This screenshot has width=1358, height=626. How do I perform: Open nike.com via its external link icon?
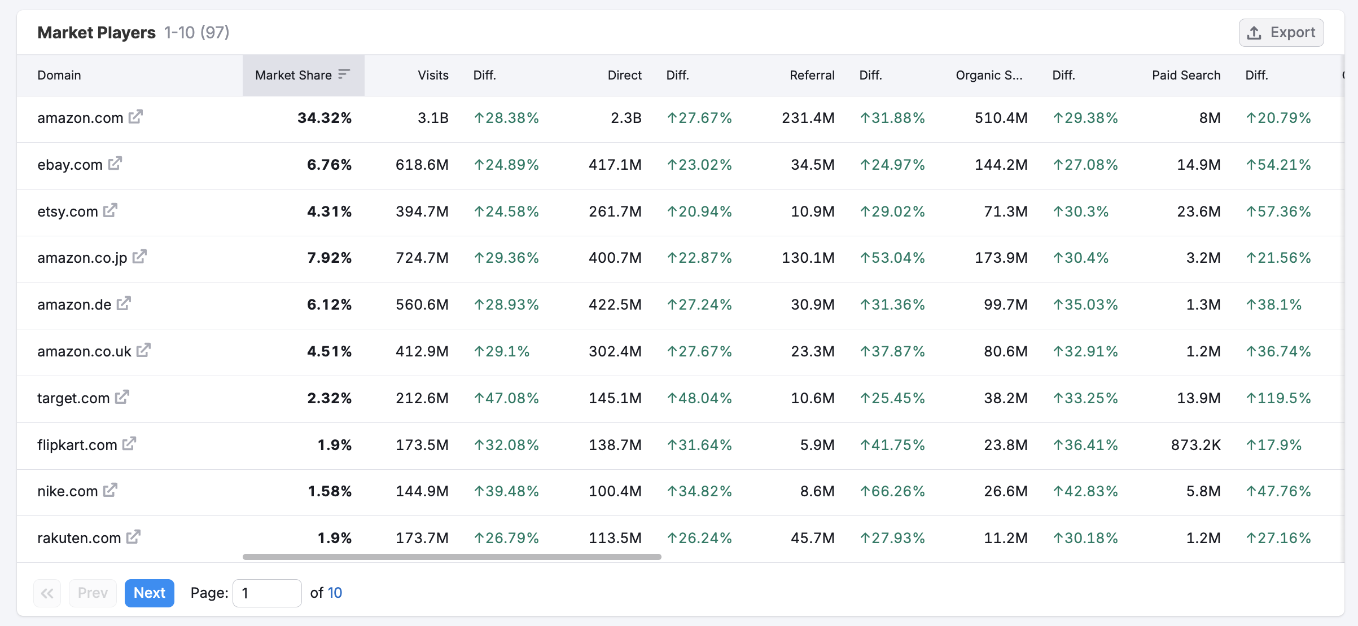click(109, 491)
